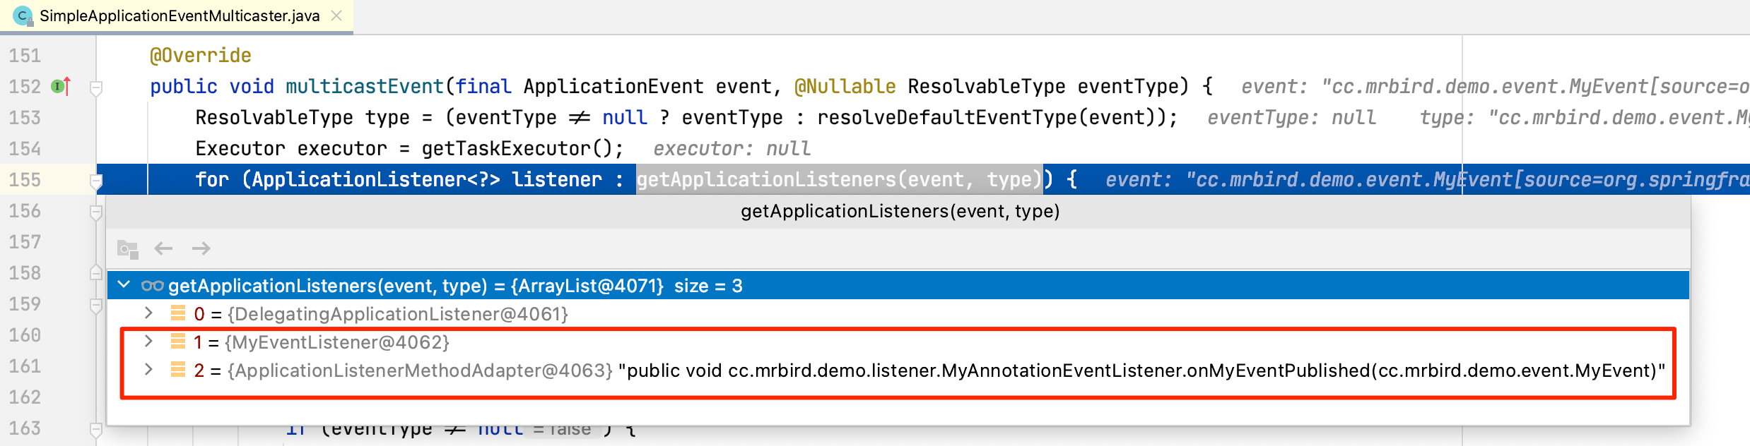Click the forward arrow in evaluation popup
Screen dimensions: 1750x446
tap(201, 248)
